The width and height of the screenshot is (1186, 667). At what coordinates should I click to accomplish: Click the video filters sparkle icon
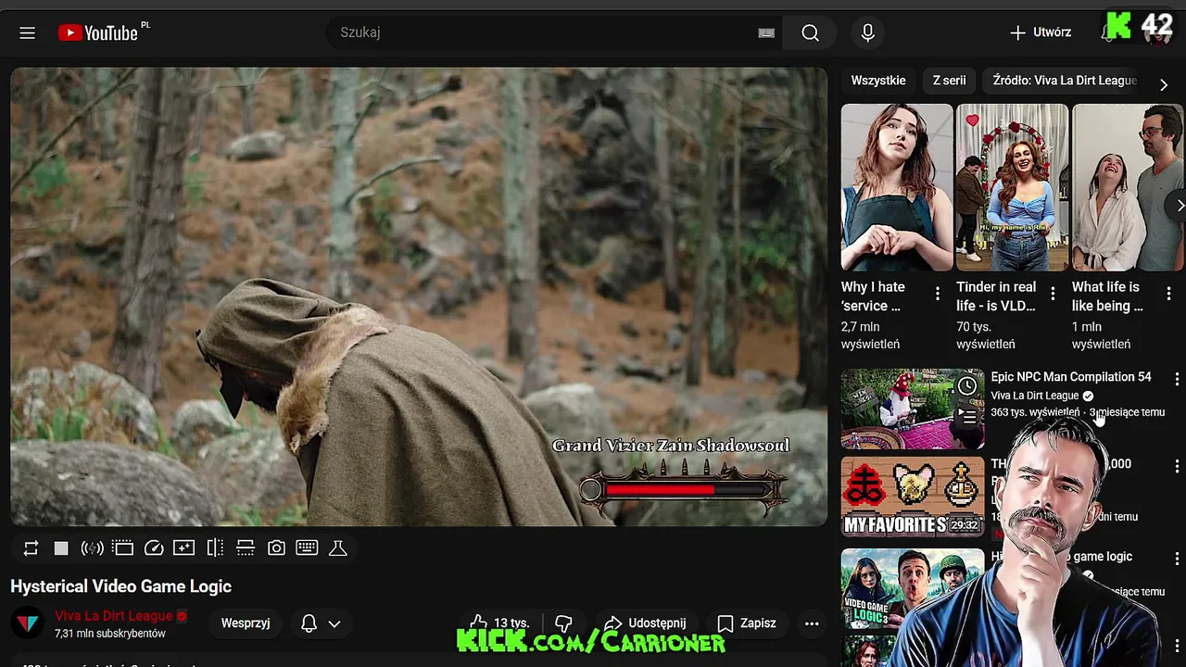[x=184, y=548]
